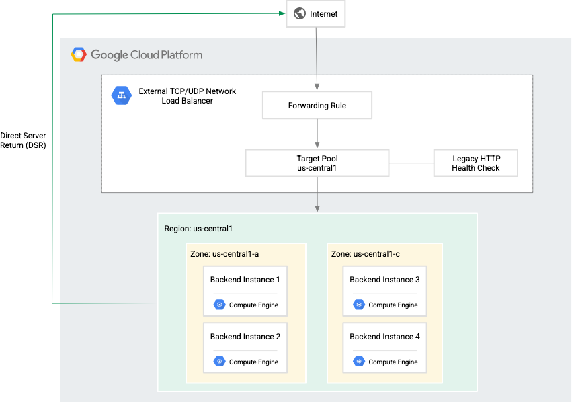Select the Direct Server Return (DSR) label
The height and width of the screenshot is (402, 572).
24,140
